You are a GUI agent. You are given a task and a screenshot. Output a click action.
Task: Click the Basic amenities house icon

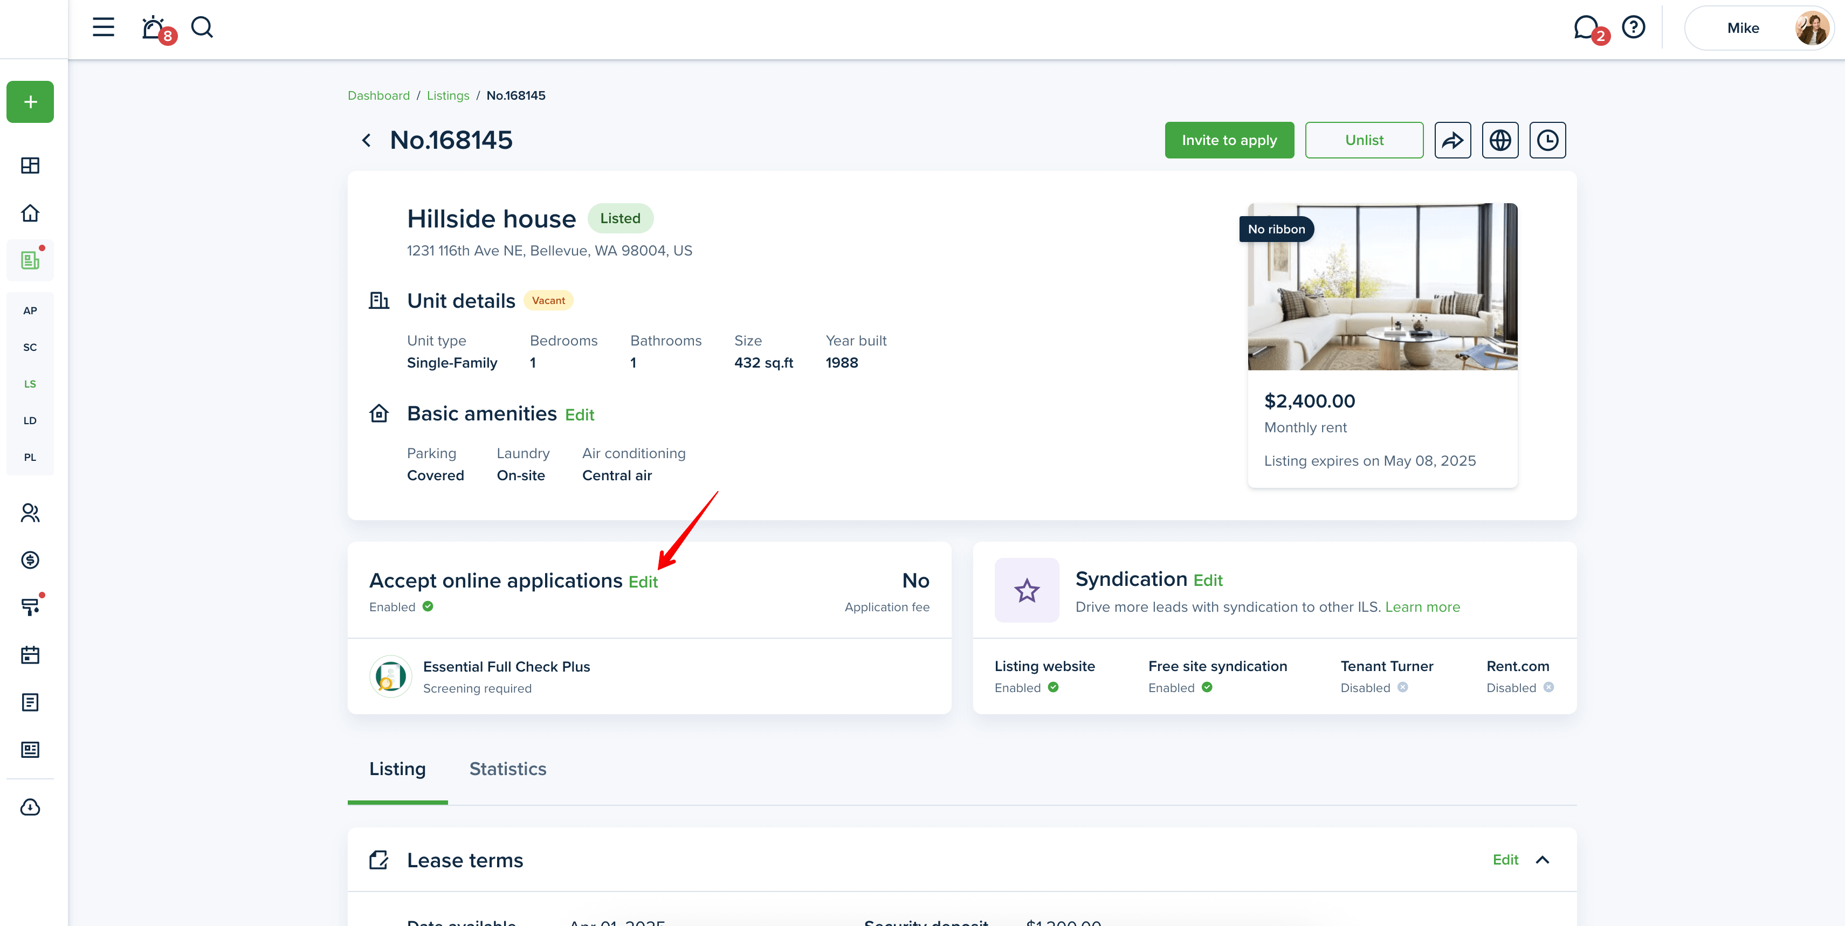(379, 413)
